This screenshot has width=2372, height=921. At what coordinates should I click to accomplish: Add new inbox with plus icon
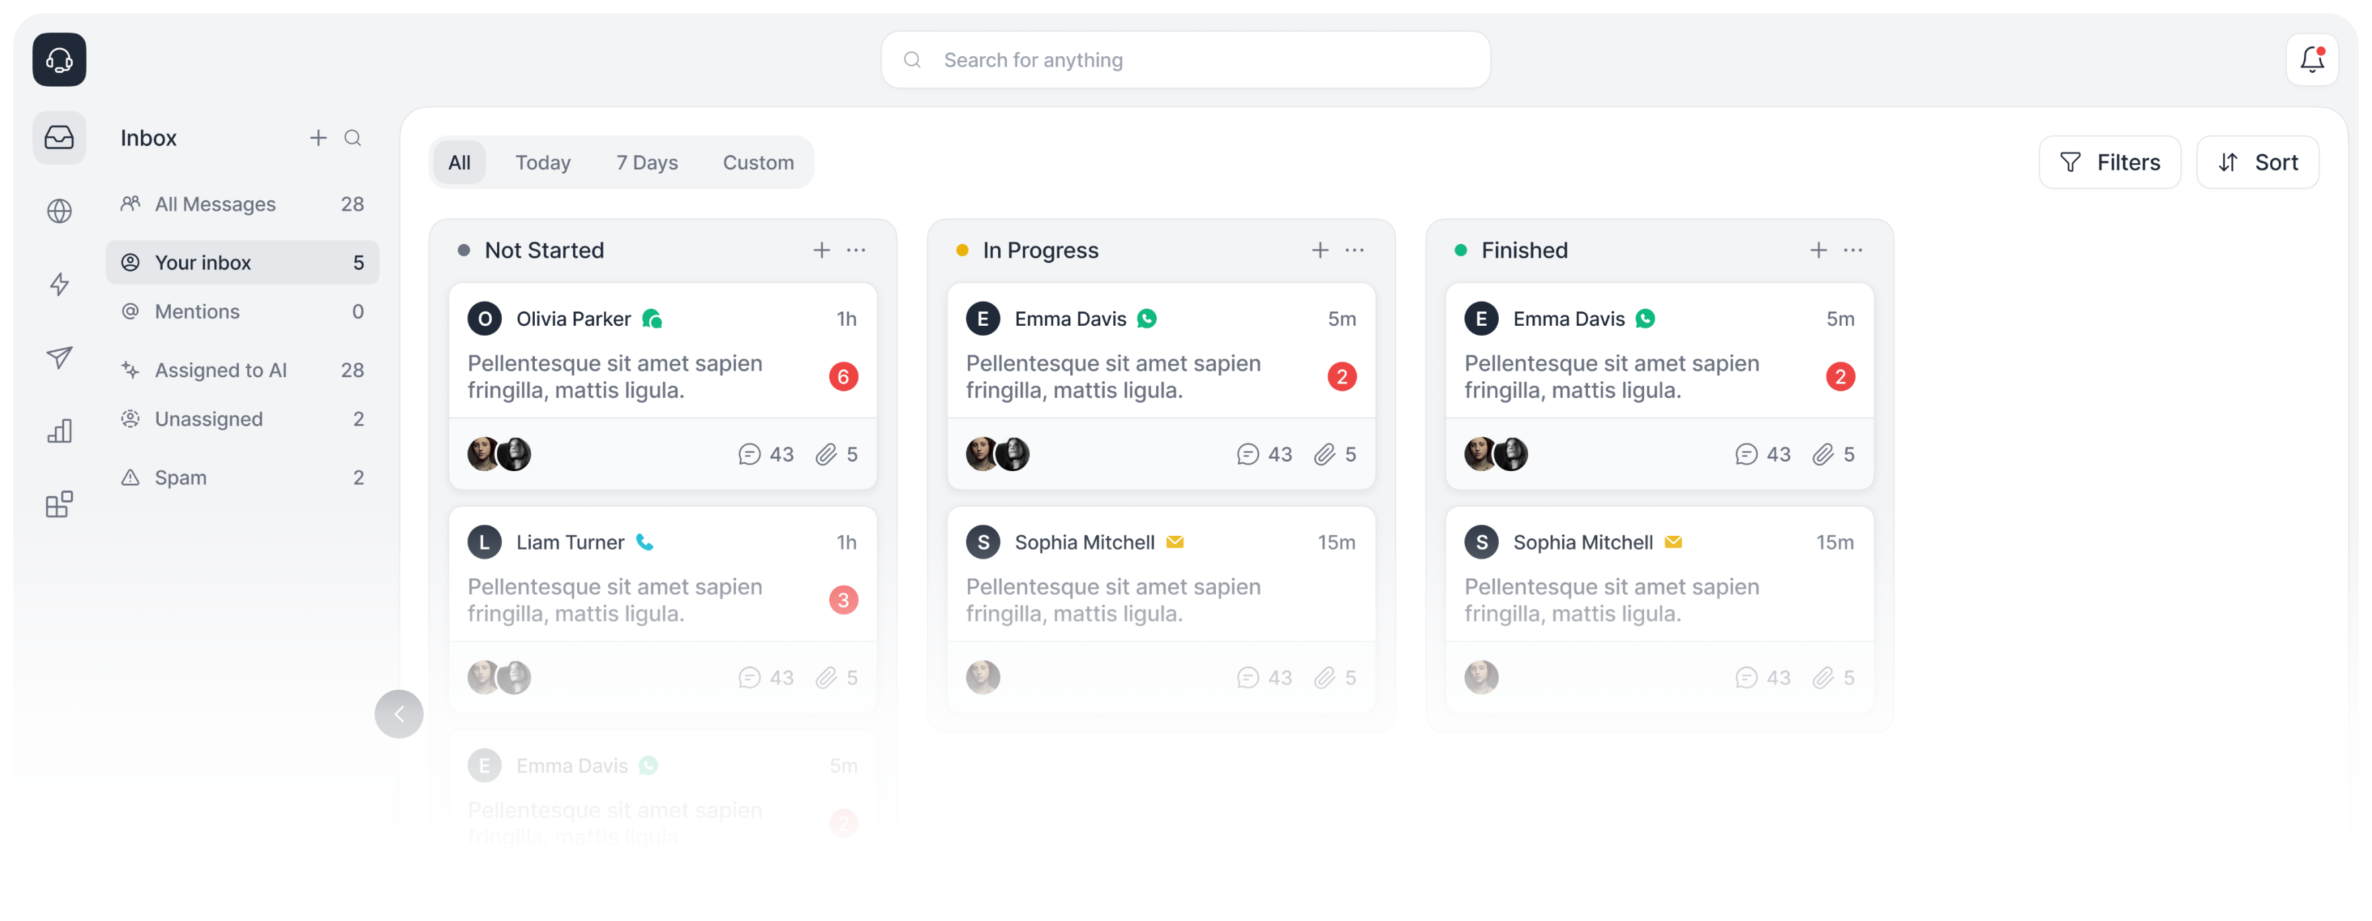tap(318, 138)
